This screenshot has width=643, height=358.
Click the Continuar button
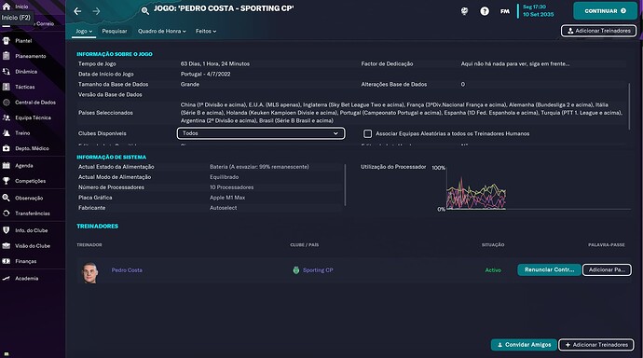point(606,11)
